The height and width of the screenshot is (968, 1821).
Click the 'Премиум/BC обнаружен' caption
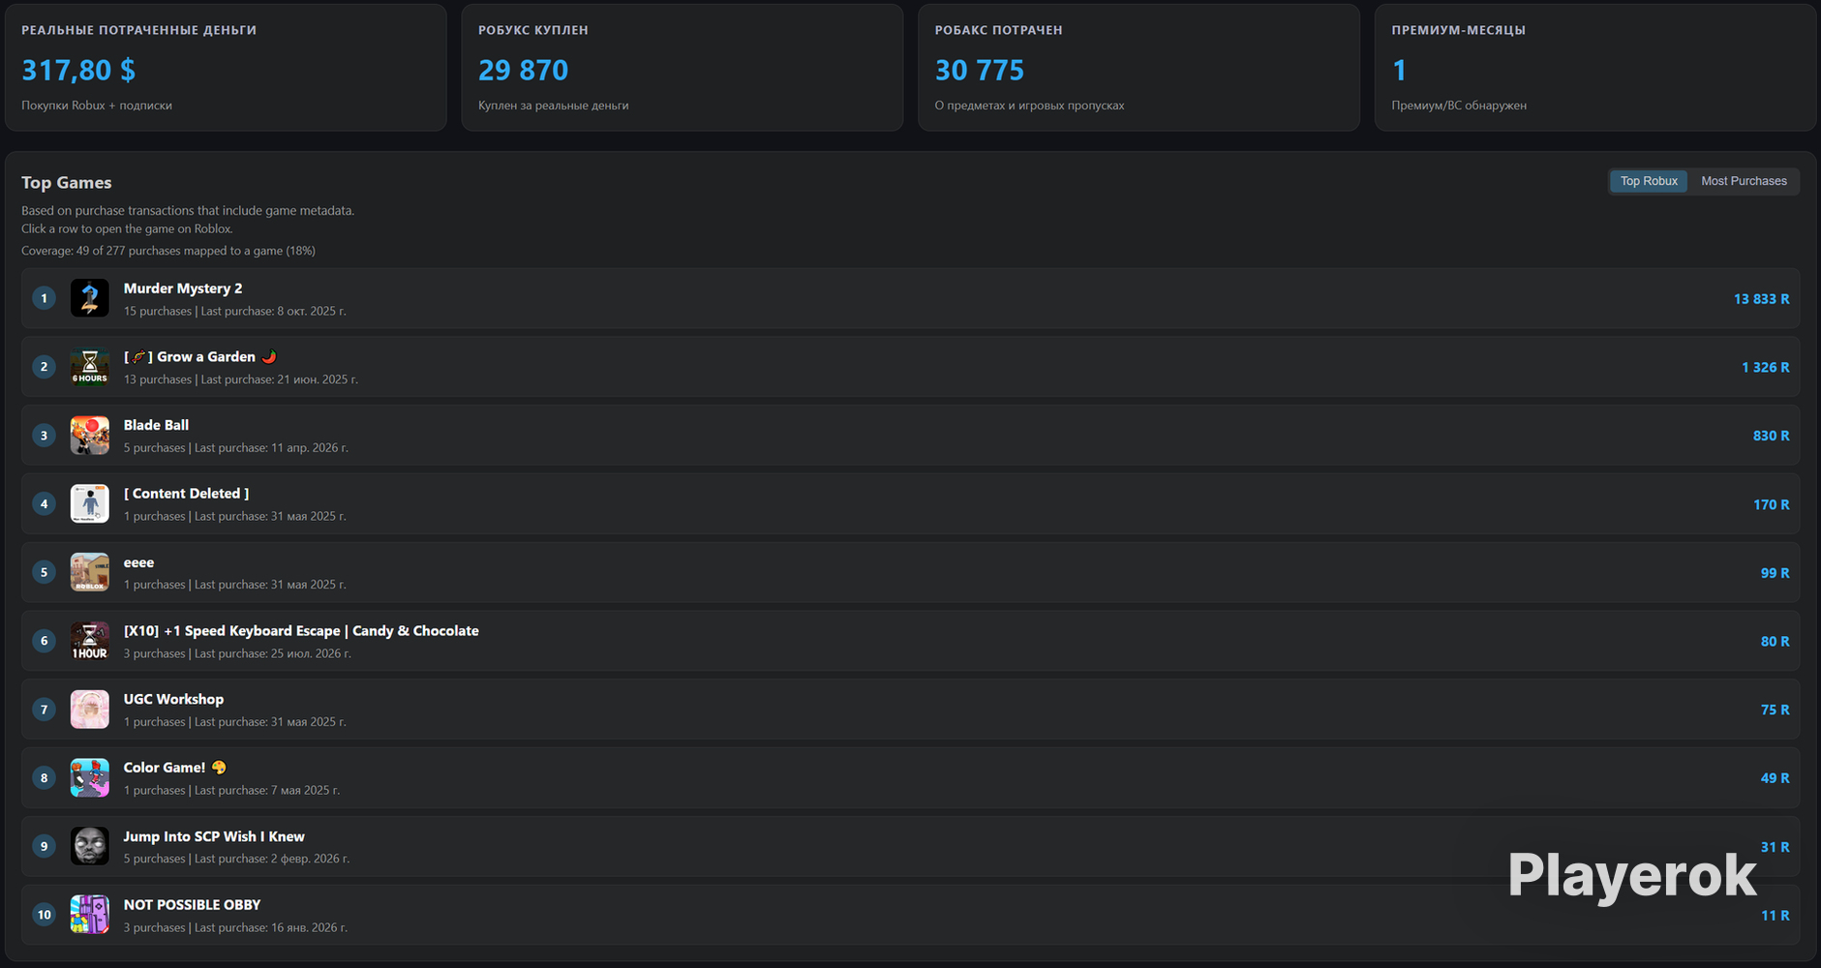1459,106
